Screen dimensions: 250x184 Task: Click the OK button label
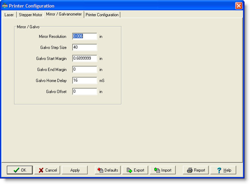point(24,170)
